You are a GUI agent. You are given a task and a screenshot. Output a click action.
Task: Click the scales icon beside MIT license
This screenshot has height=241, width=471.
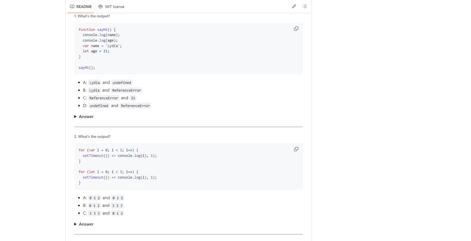coord(100,7)
